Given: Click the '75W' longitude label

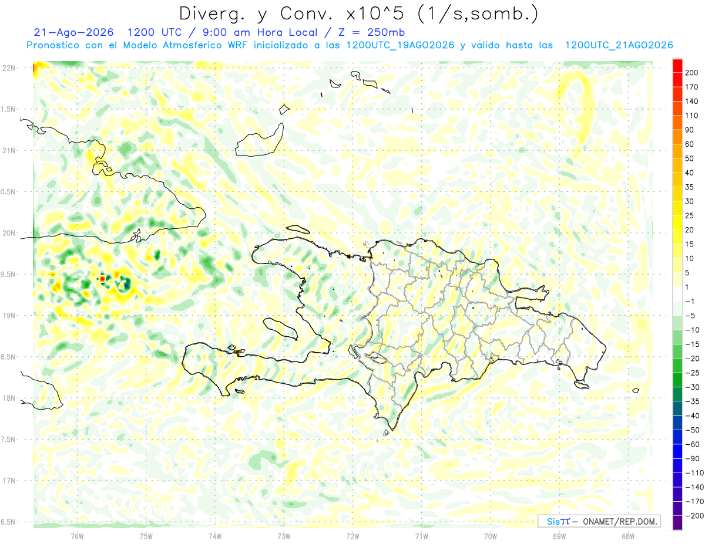Looking at the screenshot, I should [146, 536].
